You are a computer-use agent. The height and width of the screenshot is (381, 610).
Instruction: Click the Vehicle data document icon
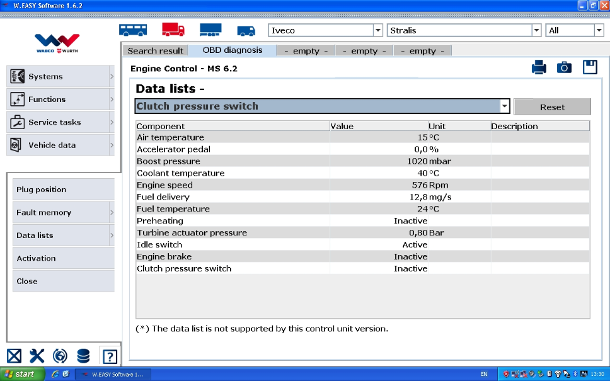pos(16,145)
